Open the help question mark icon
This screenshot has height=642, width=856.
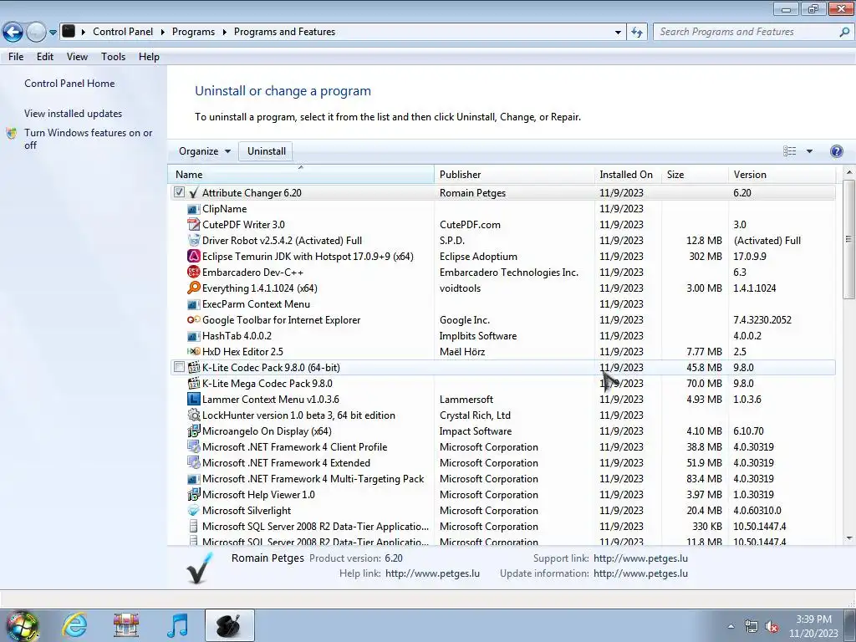(x=836, y=151)
